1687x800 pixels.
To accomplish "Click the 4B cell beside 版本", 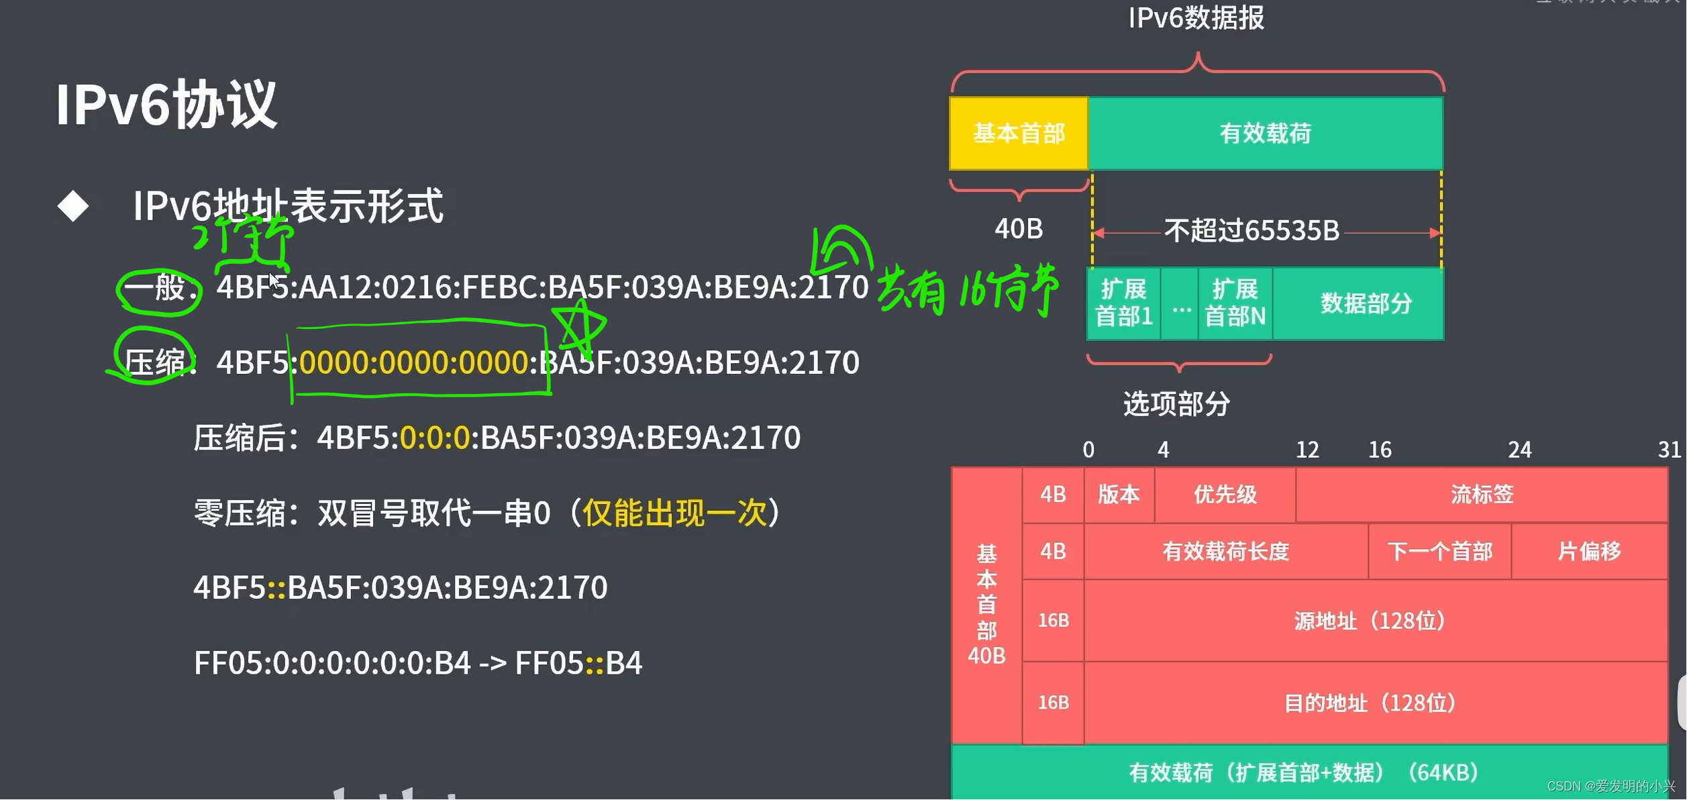I will point(1053,495).
